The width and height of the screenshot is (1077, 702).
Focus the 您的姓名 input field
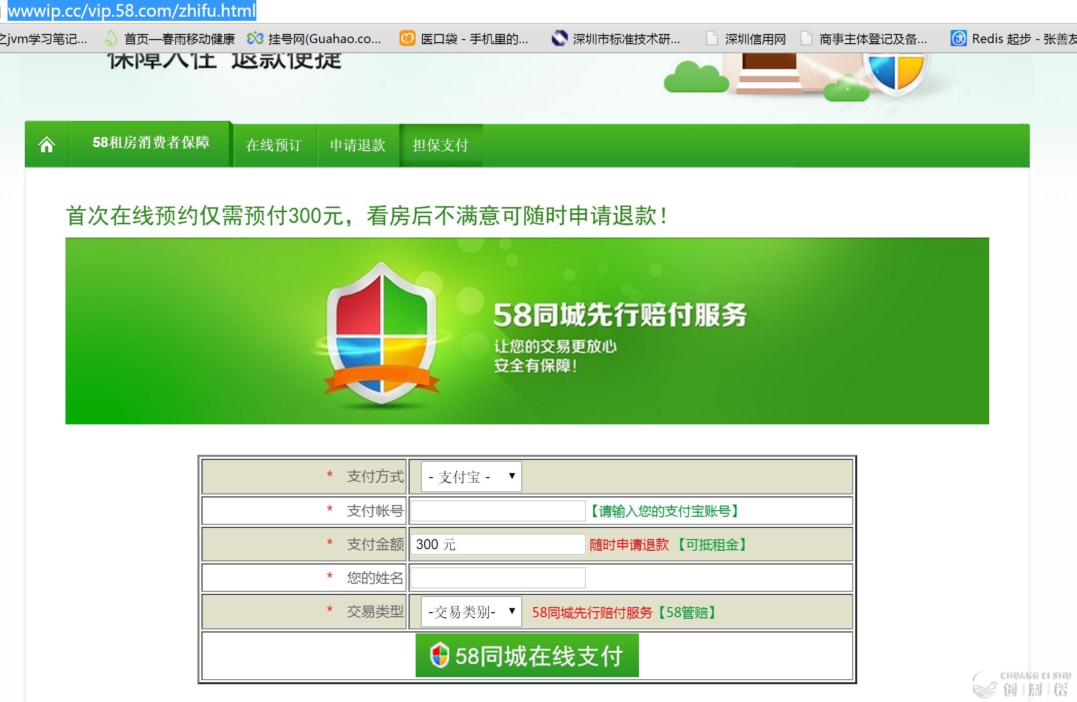pos(498,578)
